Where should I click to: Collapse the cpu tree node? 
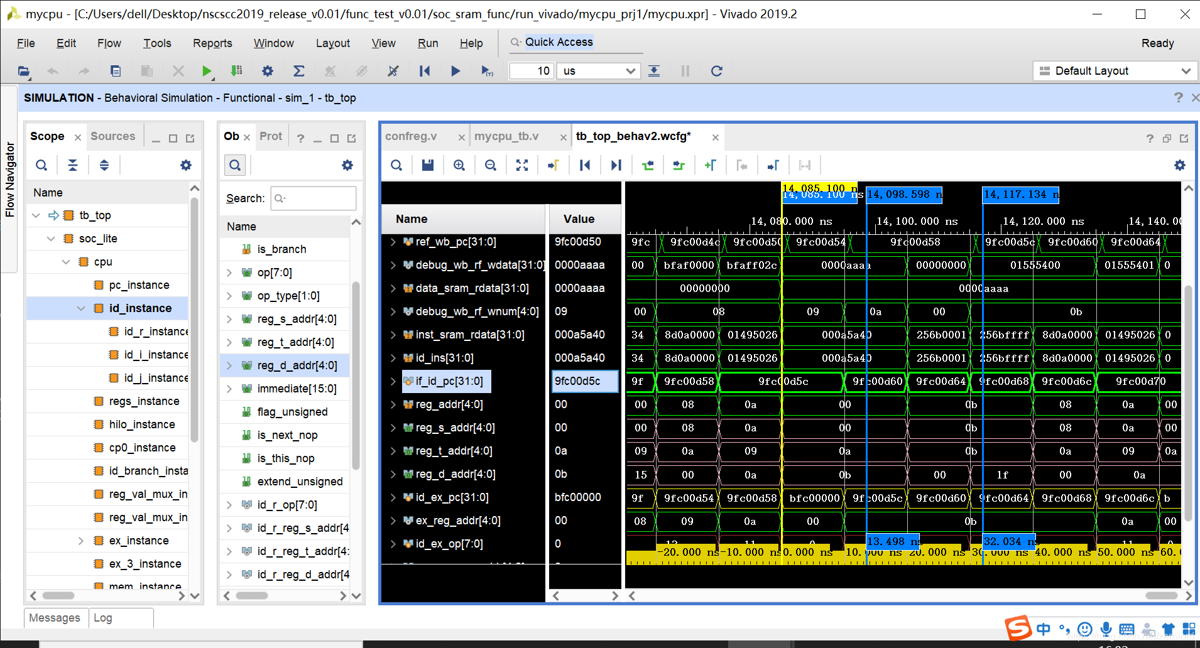click(66, 262)
